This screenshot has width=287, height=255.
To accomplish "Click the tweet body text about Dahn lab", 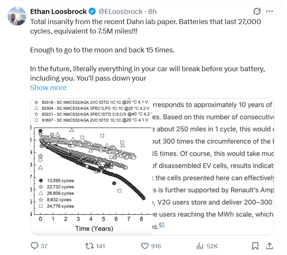I will tap(145, 26).
